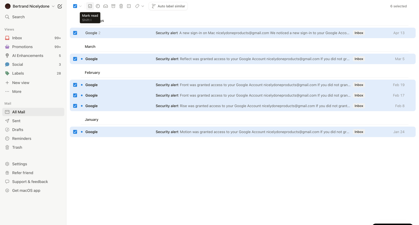Click the Support & feedback link text
Viewport: 419px width, 225px height.
point(30,182)
